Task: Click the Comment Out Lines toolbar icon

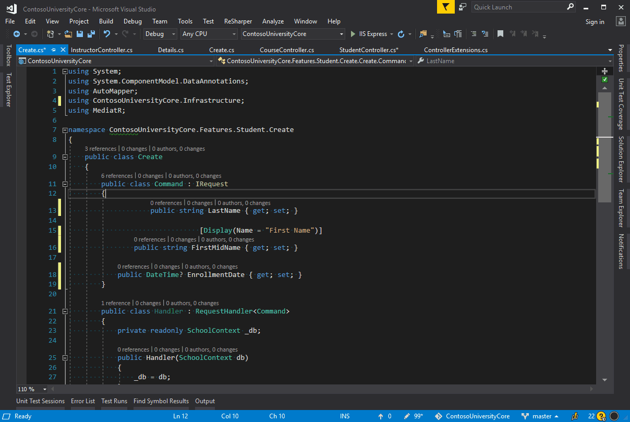Action: click(474, 34)
